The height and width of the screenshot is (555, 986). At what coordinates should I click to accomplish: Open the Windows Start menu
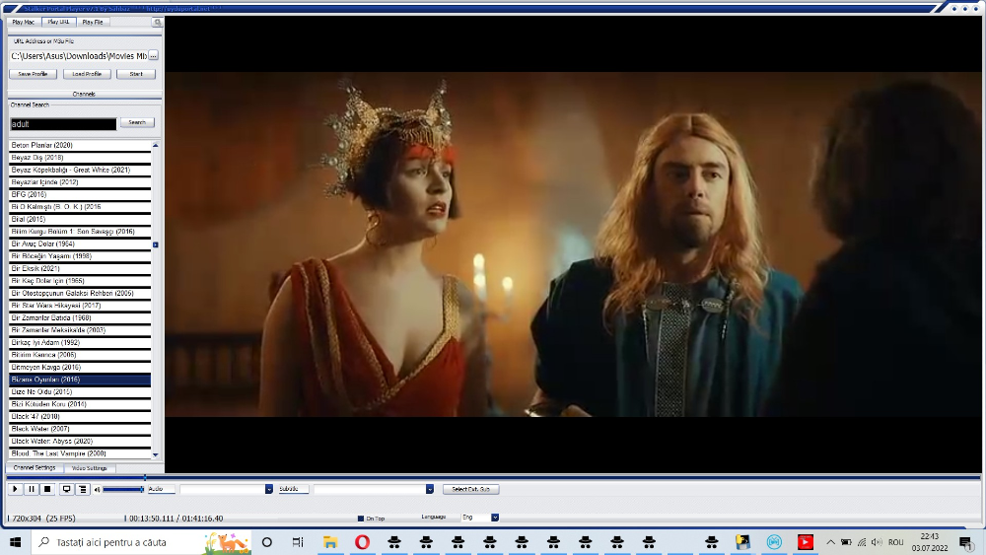pos(16,542)
